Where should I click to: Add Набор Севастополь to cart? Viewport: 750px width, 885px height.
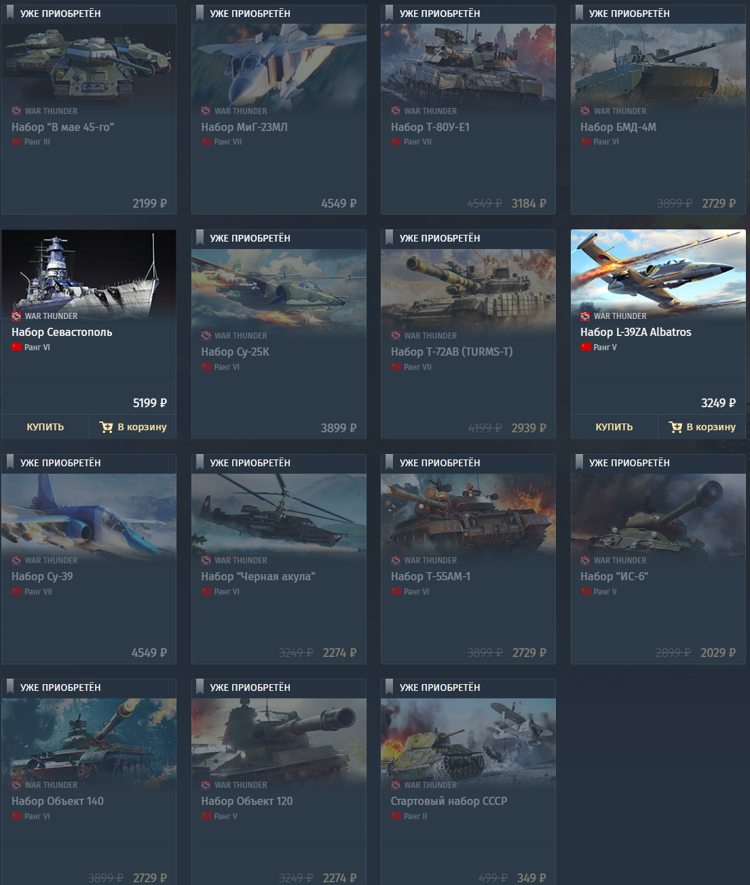pos(133,427)
